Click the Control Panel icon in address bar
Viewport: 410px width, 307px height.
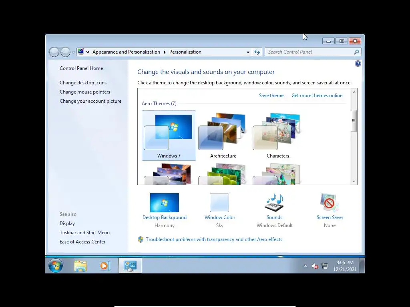click(81, 52)
